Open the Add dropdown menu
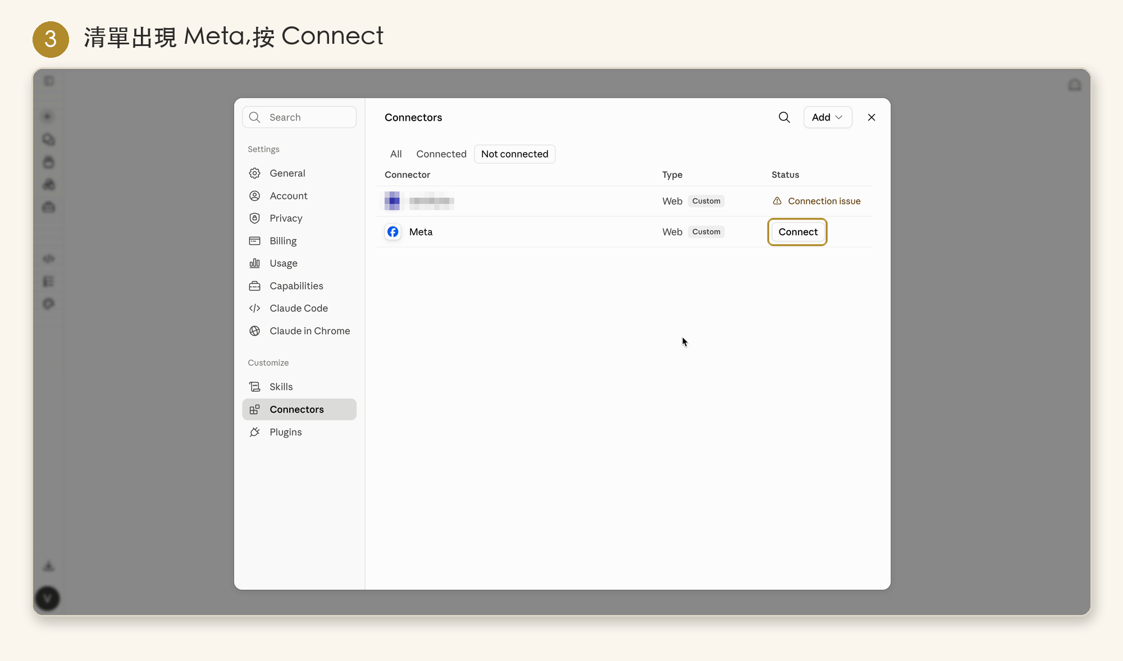1123x661 pixels. 828,117
